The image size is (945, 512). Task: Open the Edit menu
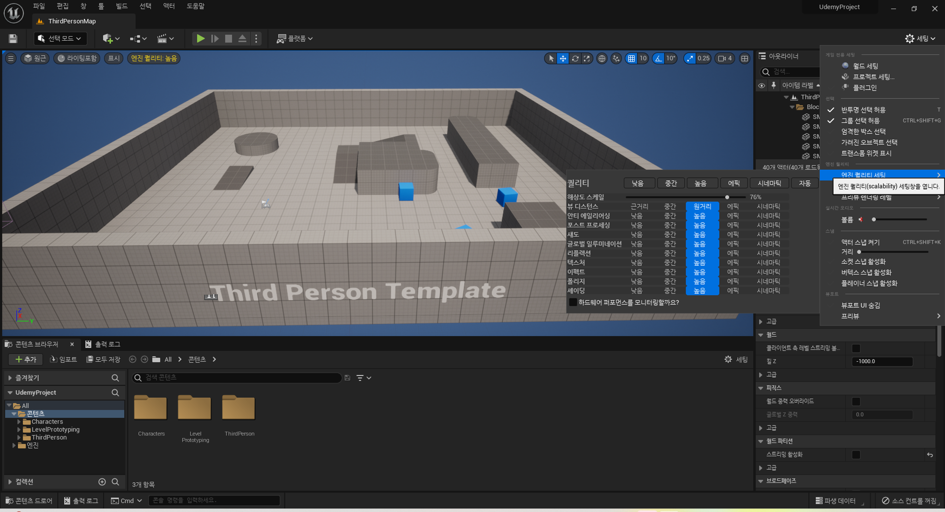coord(62,6)
